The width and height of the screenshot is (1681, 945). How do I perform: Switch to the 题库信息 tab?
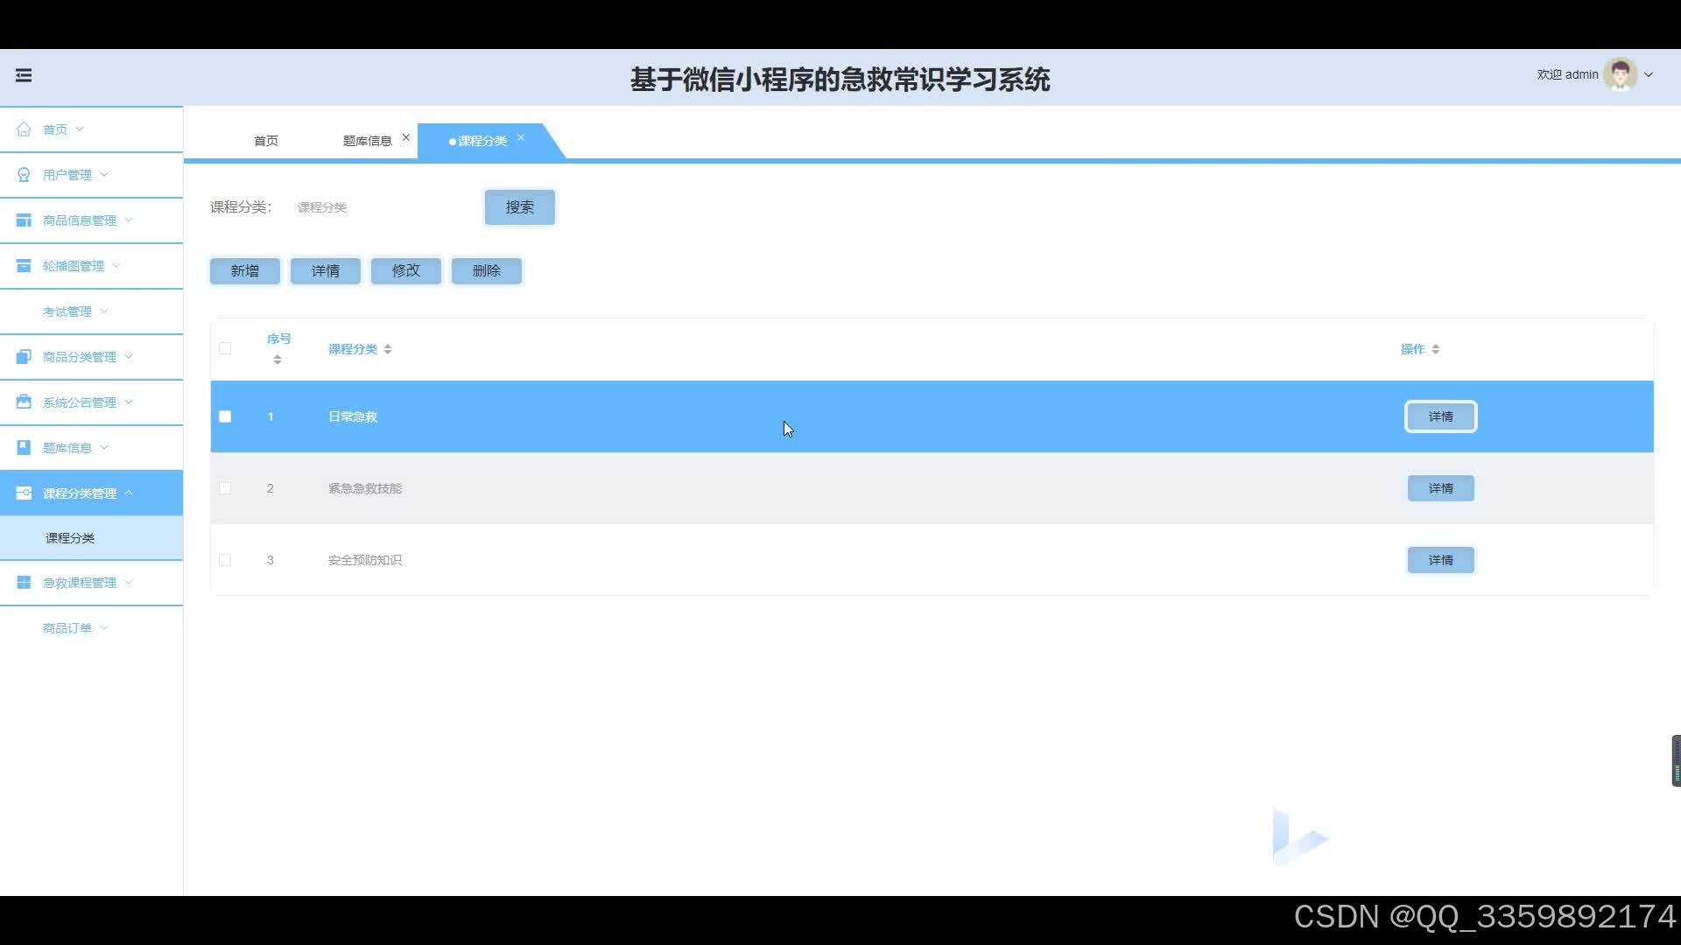[367, 141]
